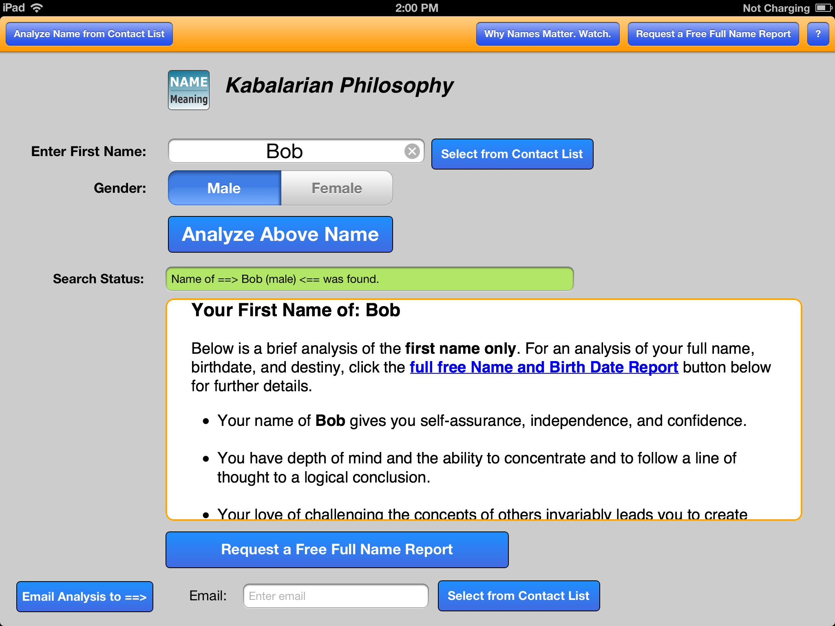Tap the green Search Status message
835x626 pixels.
[369, 279]
